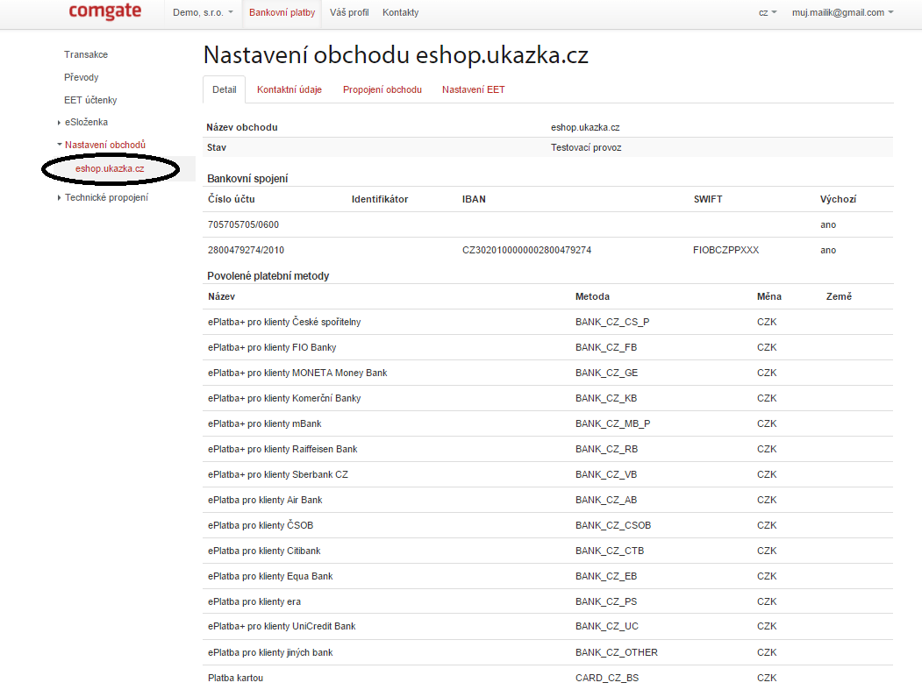Image resolution: width=922 pixels, height=697 pixels.
Task: Click ePlatba+ pro klienty České spořitelny row
Action: coord(547,322)
